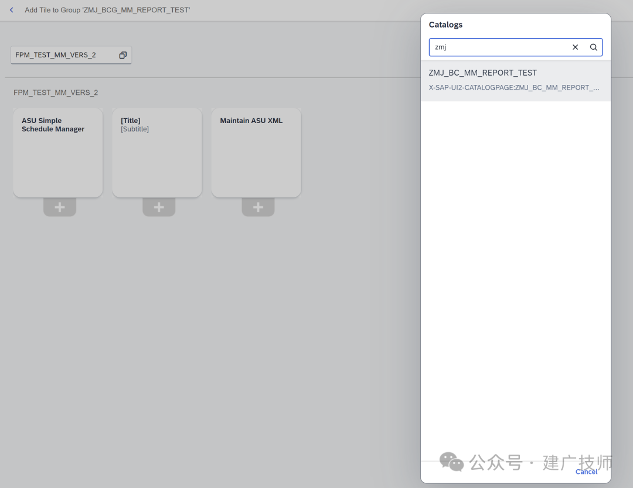This screenshot has width=633, height=488.
Task: Open the value help for the FPM_TEST_MM_VERS_2 field
Action: click(x=122, y=55)
